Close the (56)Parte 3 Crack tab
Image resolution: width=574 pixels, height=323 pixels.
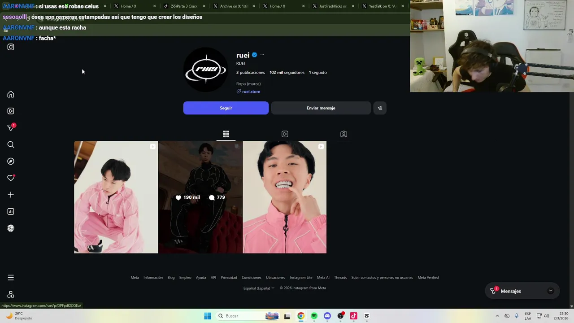(x=204, y=6)
